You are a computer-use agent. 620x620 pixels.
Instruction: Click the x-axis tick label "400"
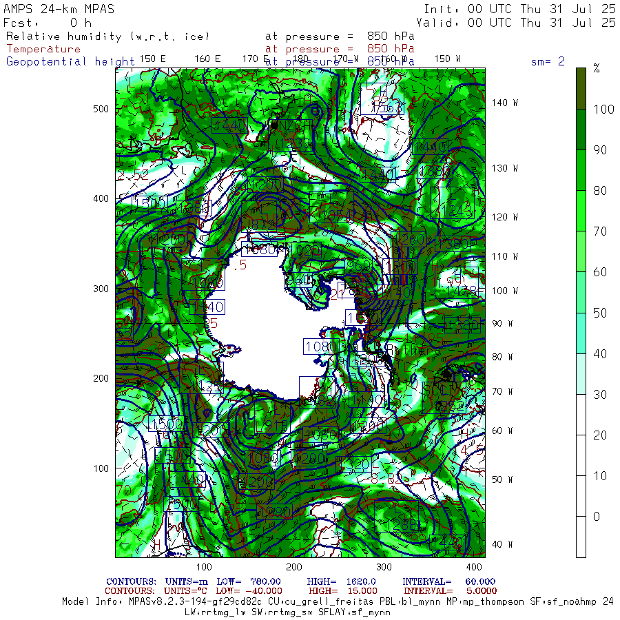coord(474,567)
